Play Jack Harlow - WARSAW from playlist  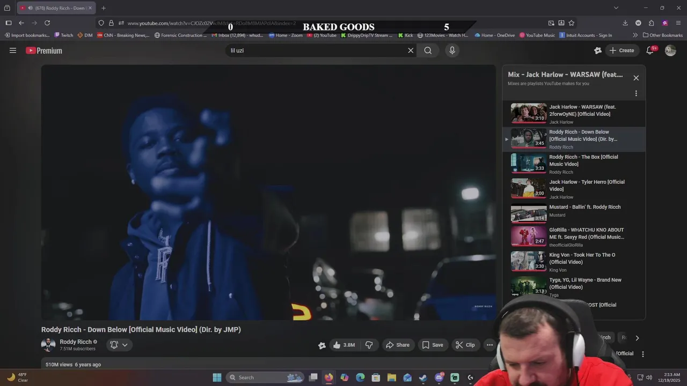click(574, 114)
